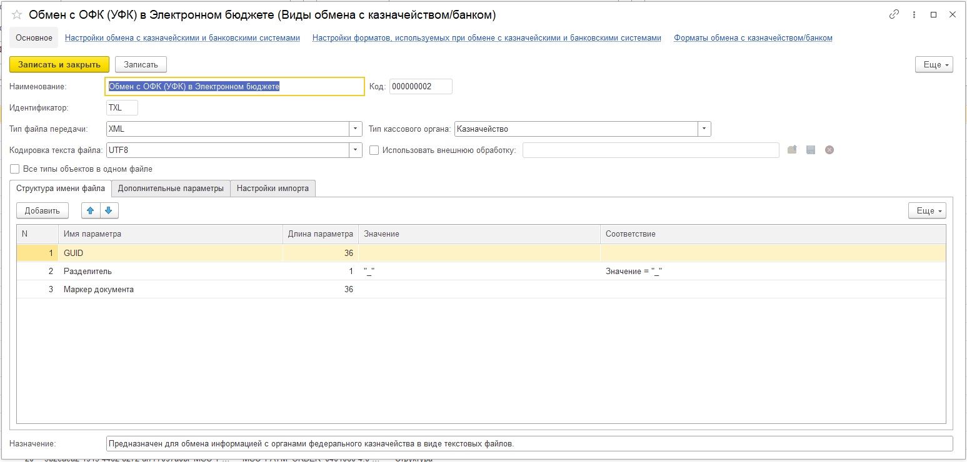Image resolution: width=967 pixels, height=462 pixels.
Task: Open the 'Настройки импорта' tab
Action: click(x=273, y=188)
